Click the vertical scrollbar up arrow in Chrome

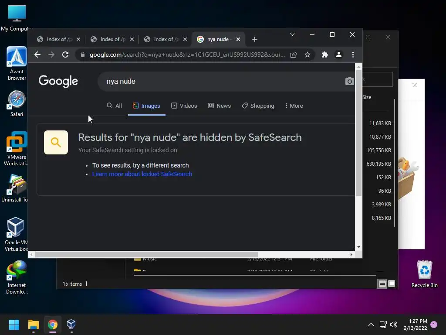pos(359,67)
